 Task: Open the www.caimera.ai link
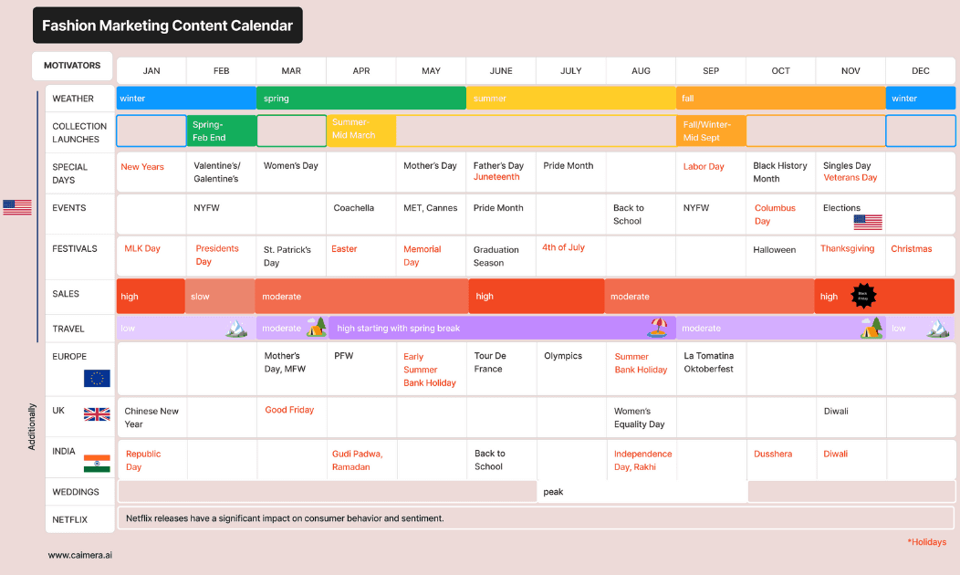pyautogui.click(x=80, y=556)
